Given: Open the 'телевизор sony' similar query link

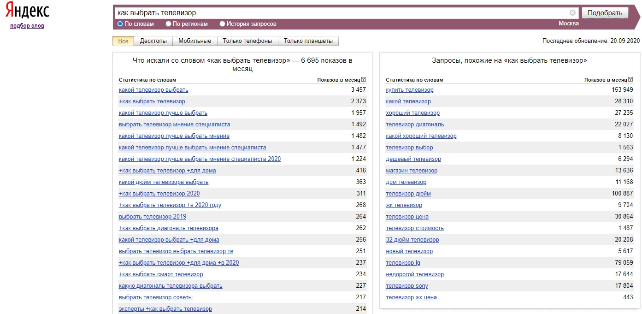Looking at the screenshot, I should pos(406,286).
